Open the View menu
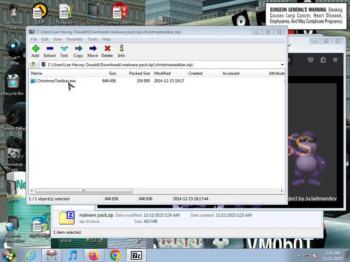 57,39
